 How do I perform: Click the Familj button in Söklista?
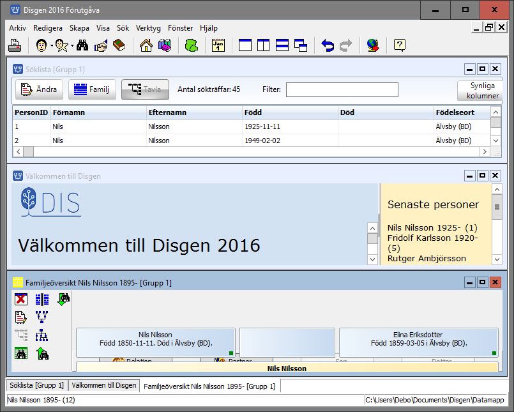(x=92, y=89)
